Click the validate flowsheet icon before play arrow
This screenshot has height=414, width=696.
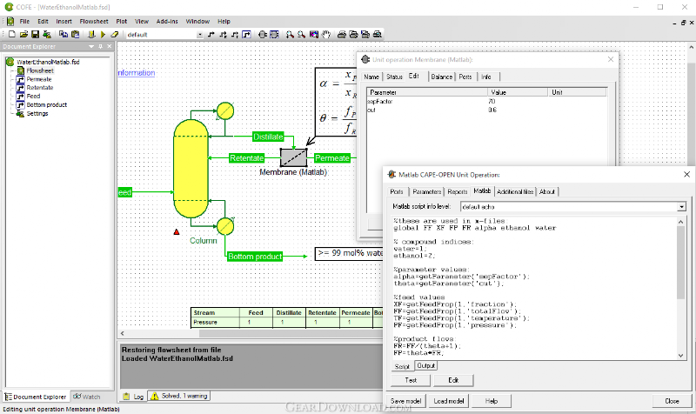[x=91, y=34]
